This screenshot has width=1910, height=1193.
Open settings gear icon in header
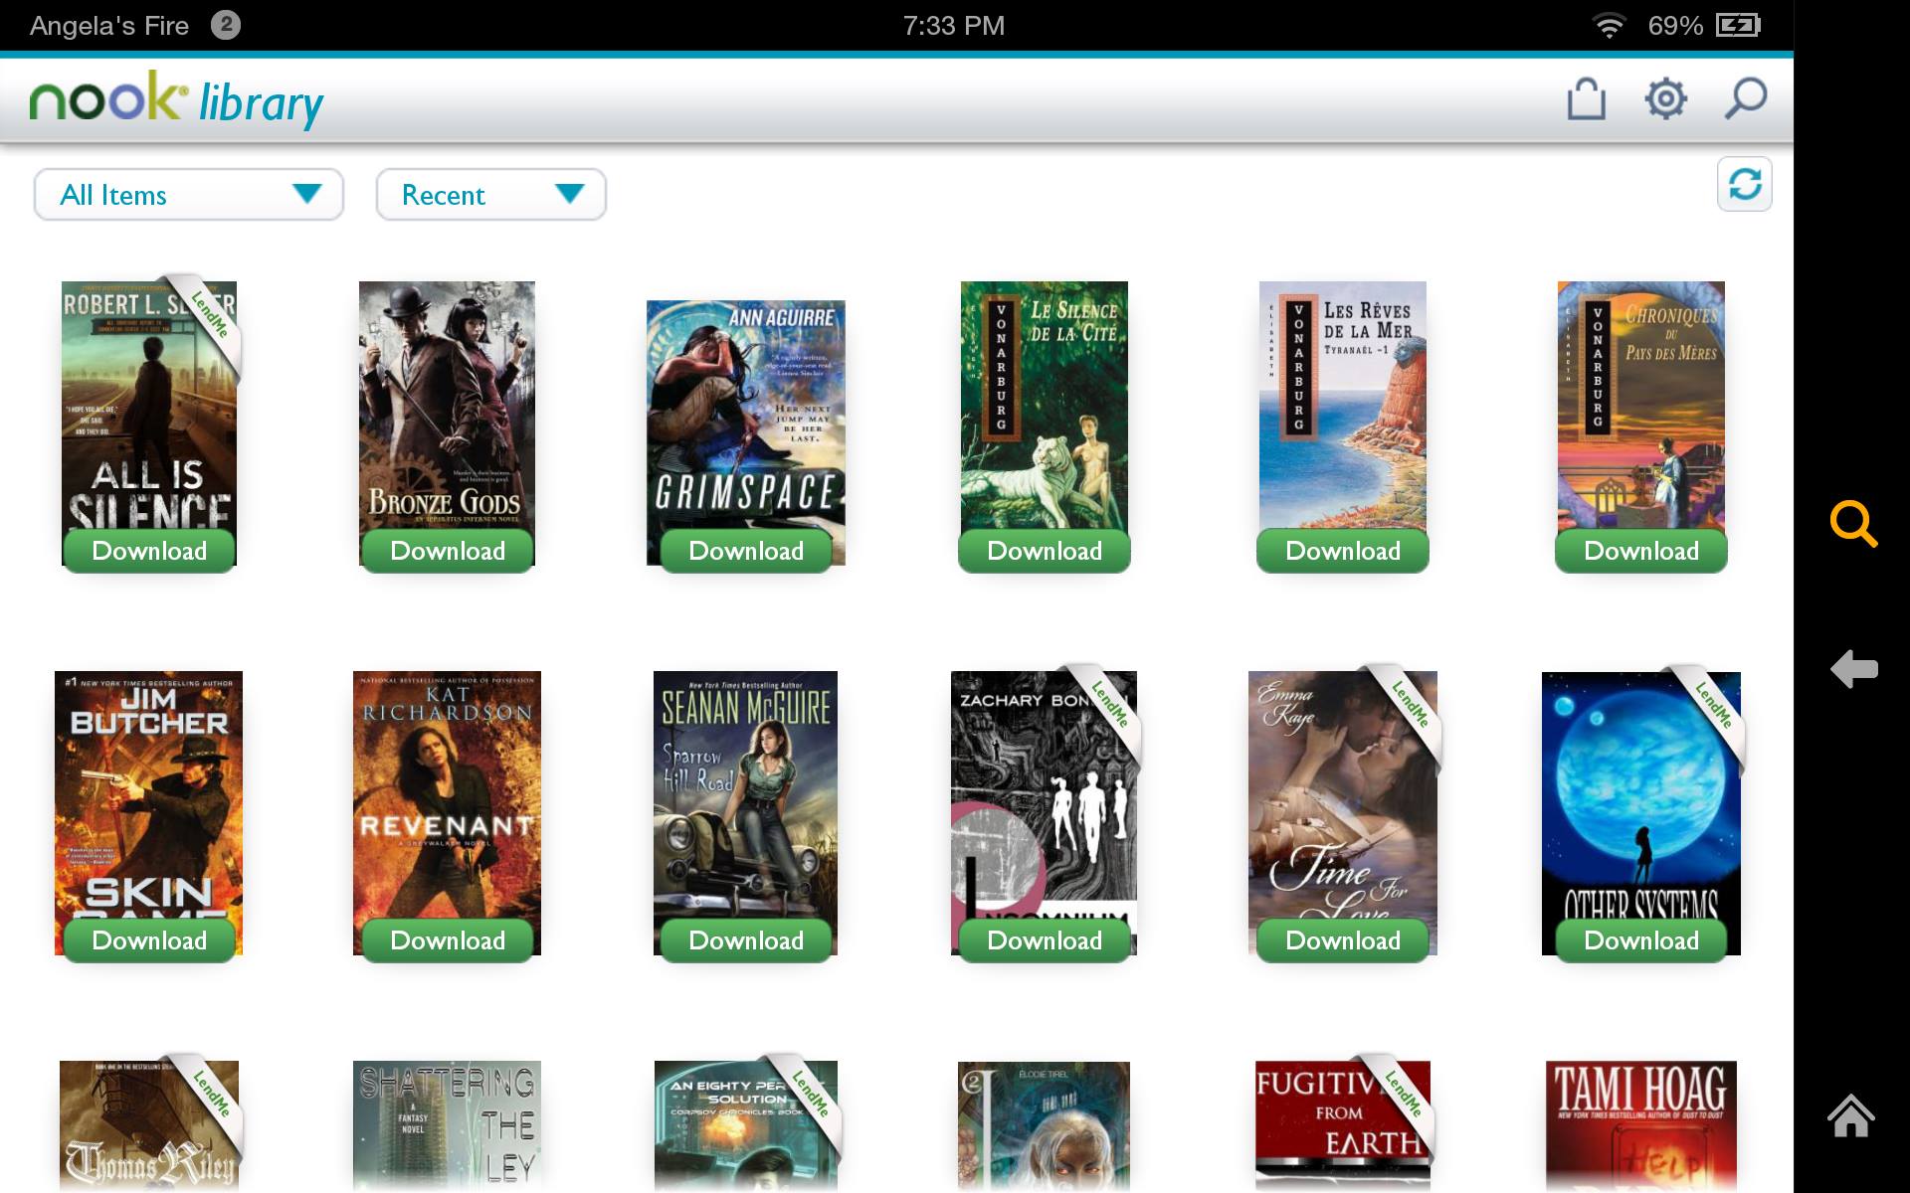point(1665,99)
